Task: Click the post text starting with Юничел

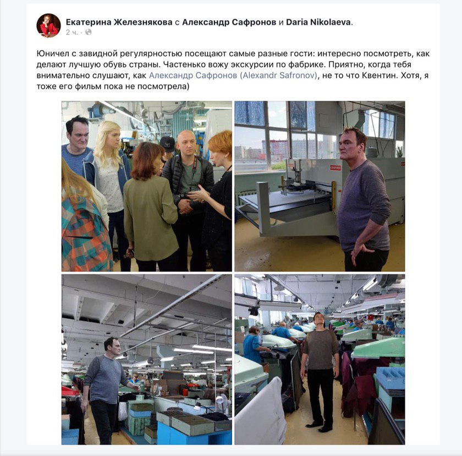Action: tap(233, 70)
